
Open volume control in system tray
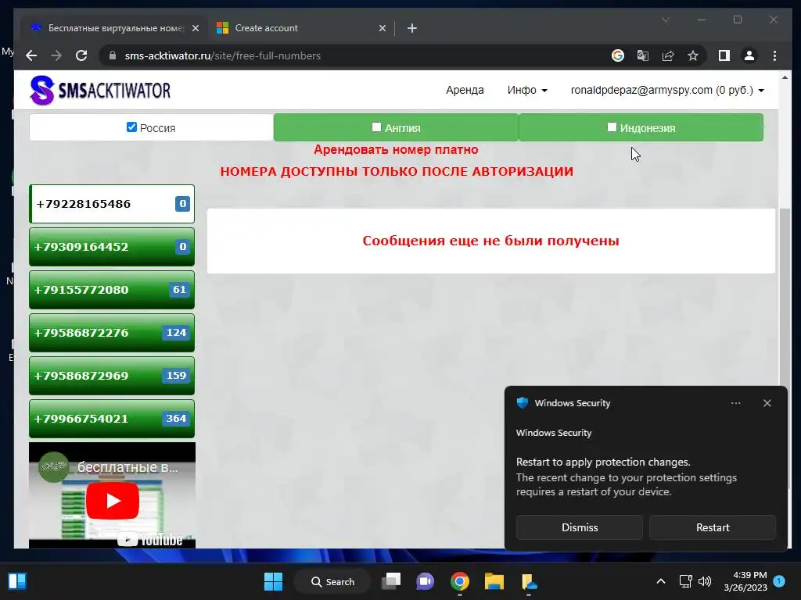click(705, 581)
